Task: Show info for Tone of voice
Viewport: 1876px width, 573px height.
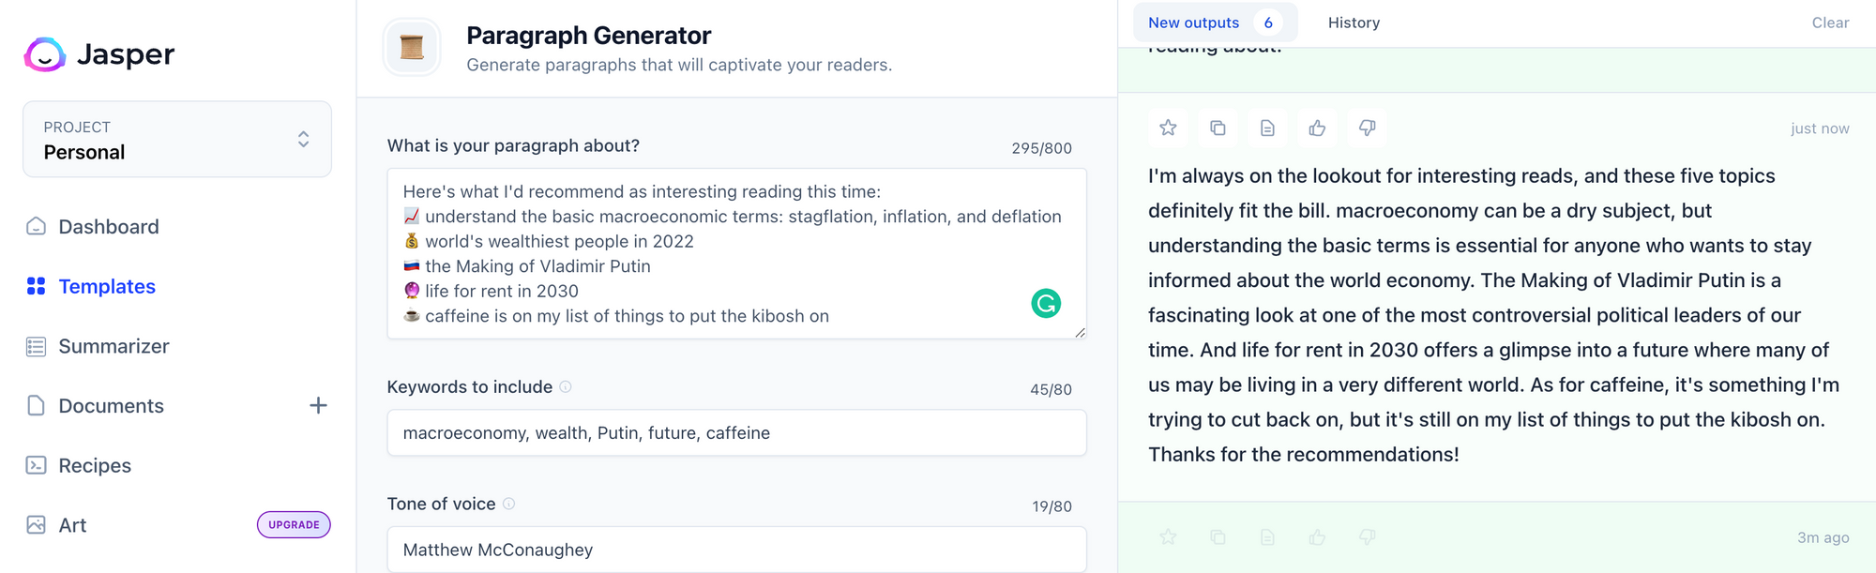Action: click(508, 504)
